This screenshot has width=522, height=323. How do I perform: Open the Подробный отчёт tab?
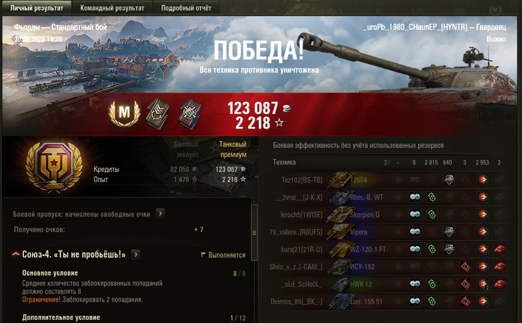186,8
